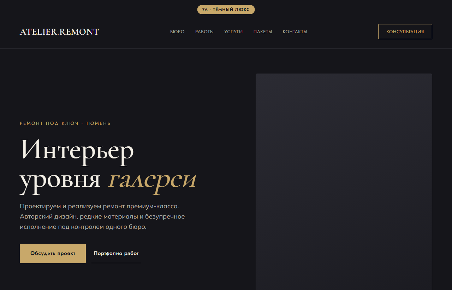Click the word ТЮМЕНЬ above the headline
The image size is (452, 290).
pos(98,123)
